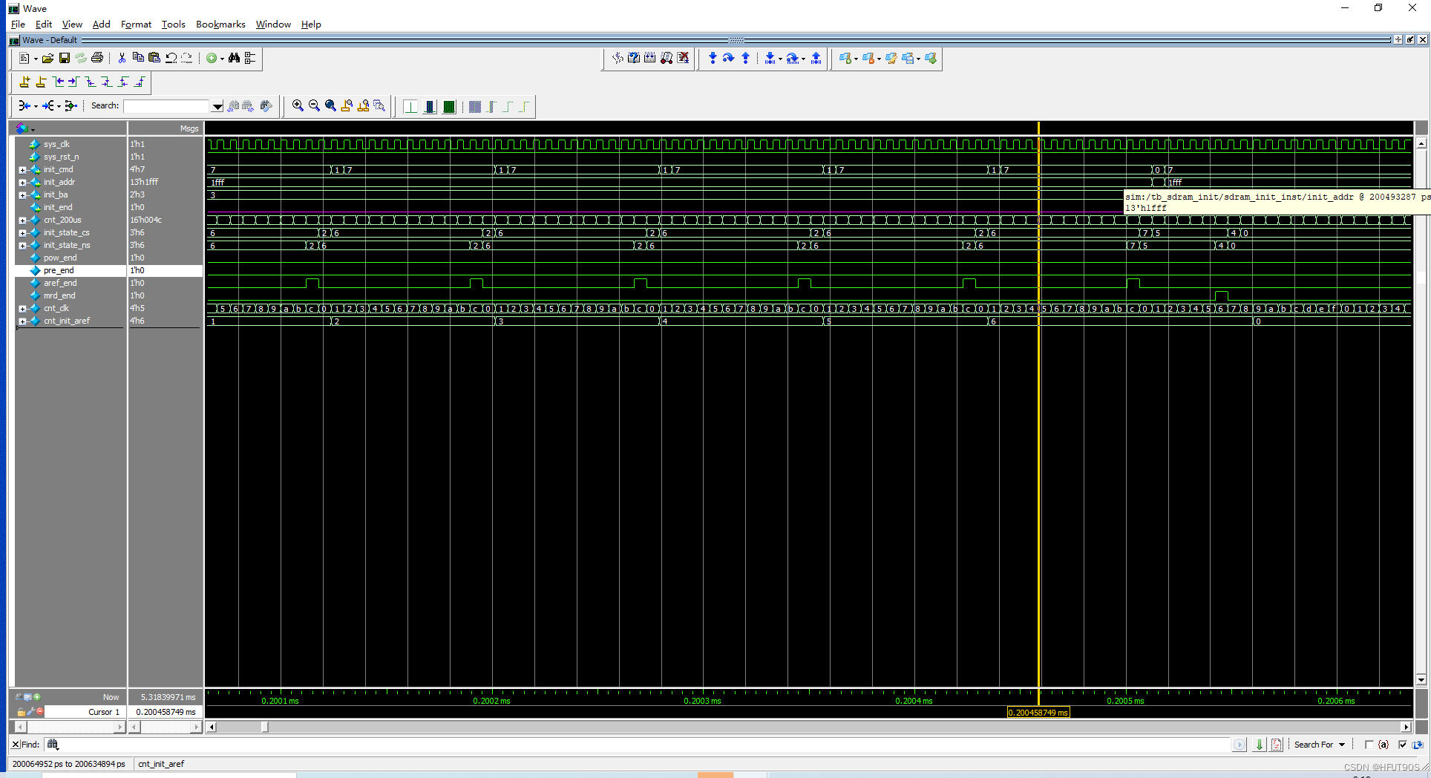This screenshot has height=778, width=1431.
Task: Expand the init_ba signal bus
Action: pyautogui.click(x=22, y=195)
